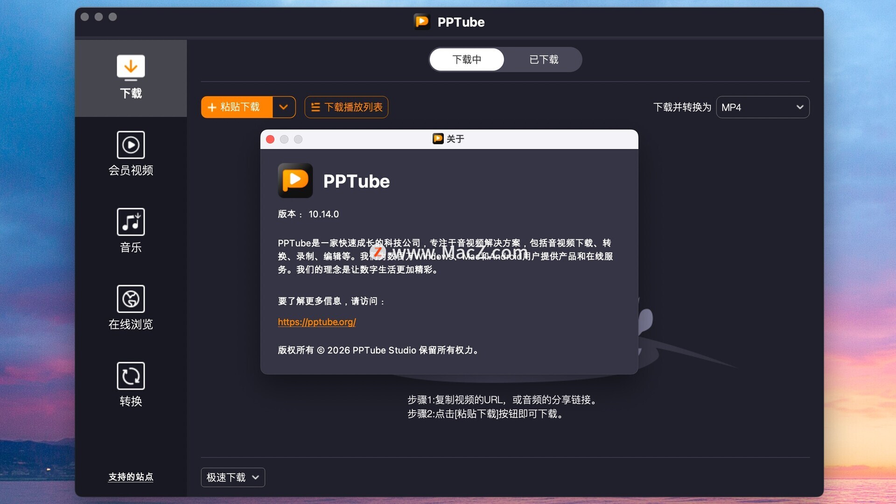The image size is (896, 504).
Task: Click PPTube logo in About dialog
Action: point(295,181)
